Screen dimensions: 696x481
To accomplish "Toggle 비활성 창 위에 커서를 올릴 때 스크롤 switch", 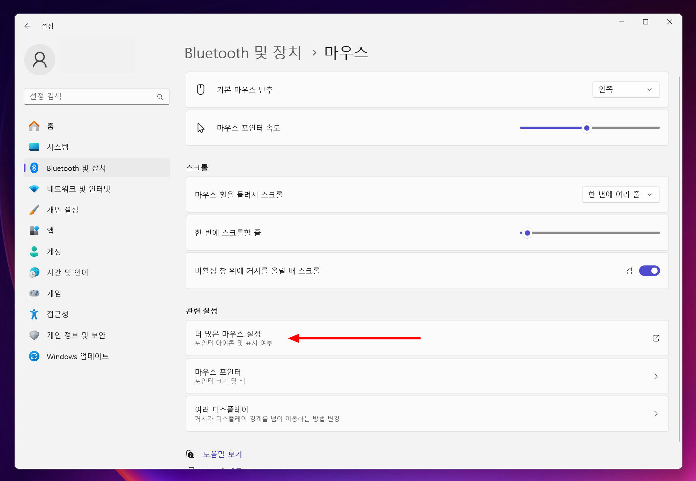I will (649, 271).
